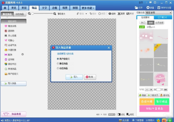The height and width of the screenshot is (122, 174).
Task: Open the 更多功能 dropdown menu
Action: 88,8
